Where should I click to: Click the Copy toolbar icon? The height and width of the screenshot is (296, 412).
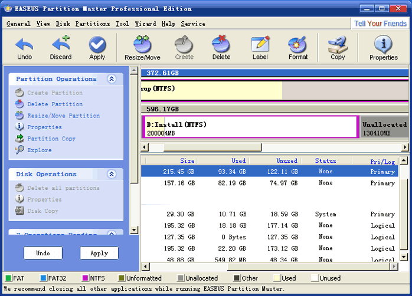338,48
